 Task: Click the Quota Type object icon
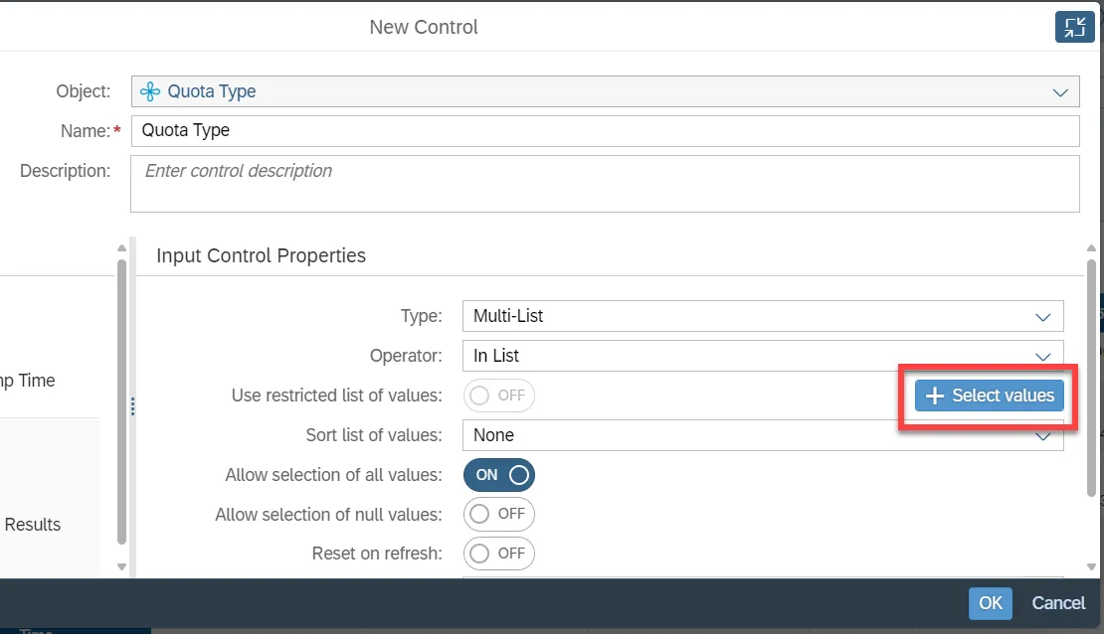click(x=150, y=91)
